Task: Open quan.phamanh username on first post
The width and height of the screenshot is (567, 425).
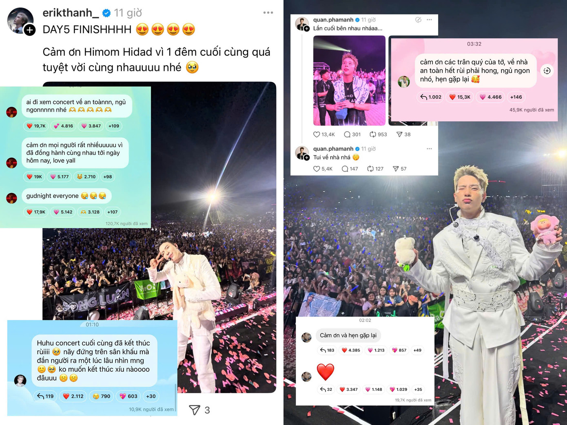Action: 333,20
